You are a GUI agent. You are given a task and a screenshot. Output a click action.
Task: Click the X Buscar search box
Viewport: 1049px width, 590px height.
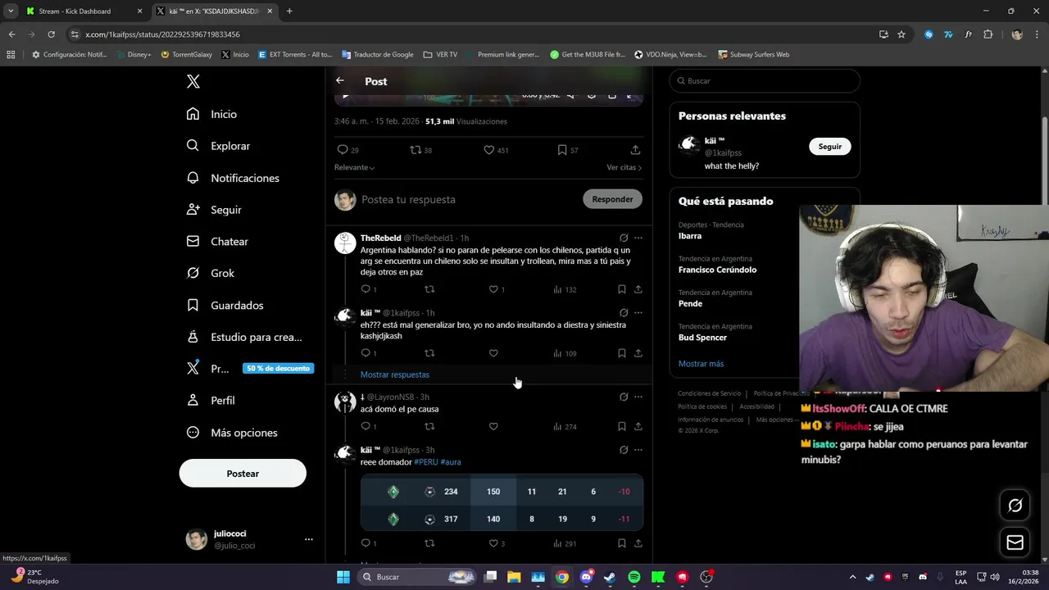[x=765, y=81]
